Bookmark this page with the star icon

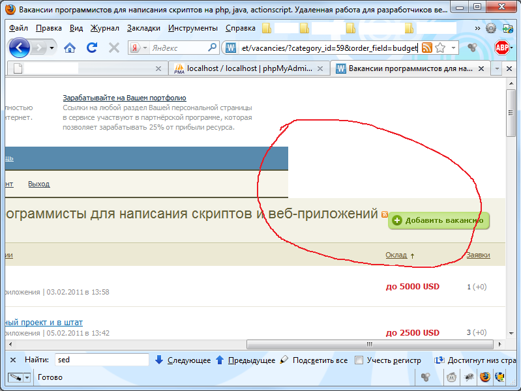point(440,48)
